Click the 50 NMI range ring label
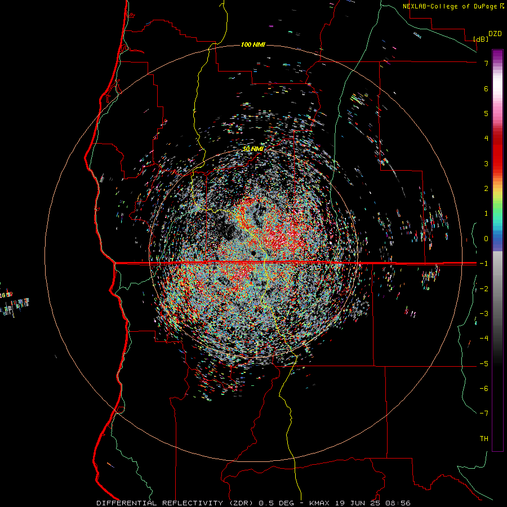The width and height of the screenshot is (507, 507). [x=253, y=149]
